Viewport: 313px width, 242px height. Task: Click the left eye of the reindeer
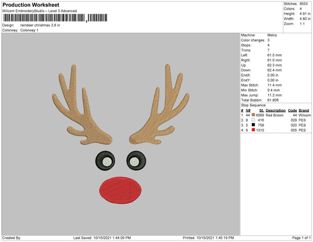tap(105, 161)
